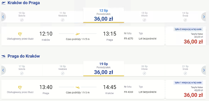Click Ryanair harp logo on flight FR 4069
Viewport: 209px width, 101px height.
[20, 88]
